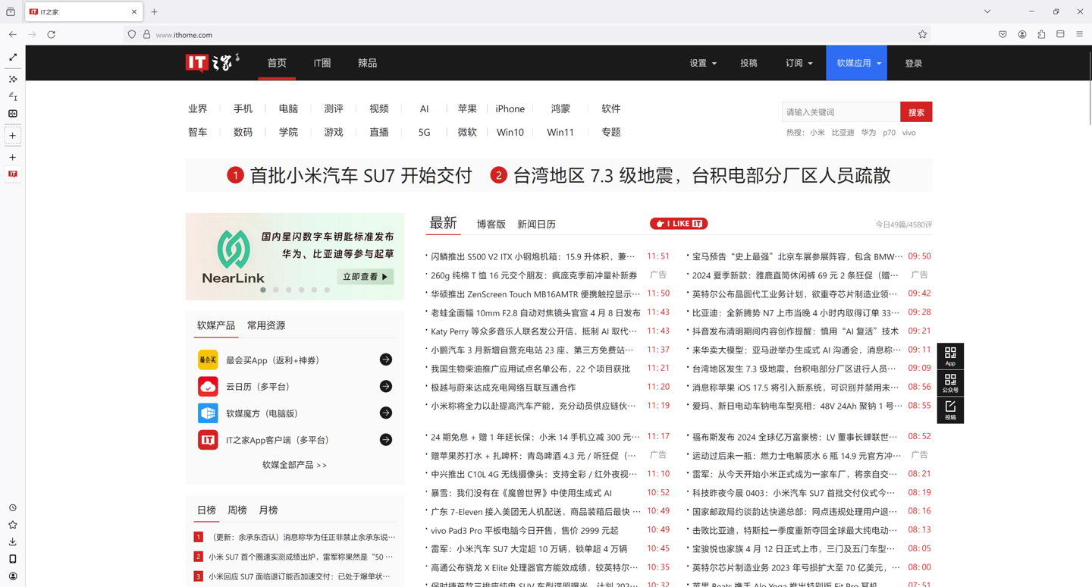Open the account avatar sidebar icon

point(13,576)
